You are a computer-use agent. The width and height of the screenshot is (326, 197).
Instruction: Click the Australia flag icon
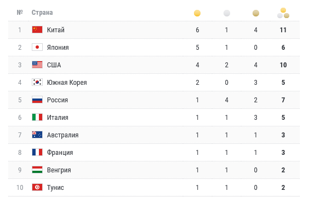point(37,135)
